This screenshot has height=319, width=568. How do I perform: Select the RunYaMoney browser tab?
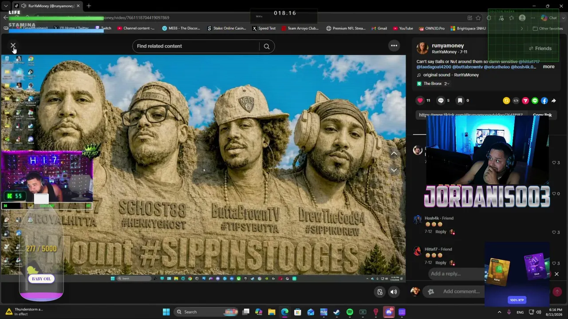47,6
